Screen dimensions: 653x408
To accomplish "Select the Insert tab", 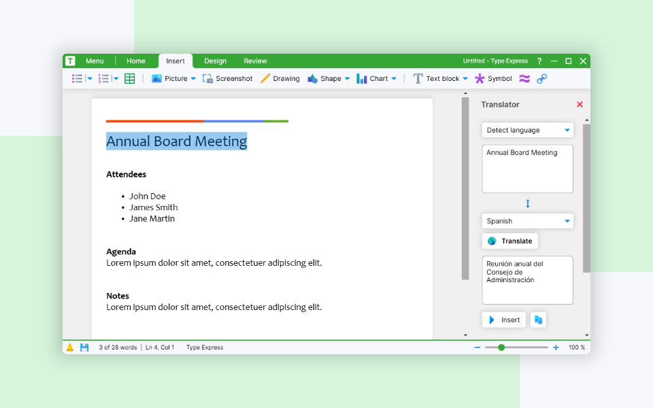I will (175, 61).
